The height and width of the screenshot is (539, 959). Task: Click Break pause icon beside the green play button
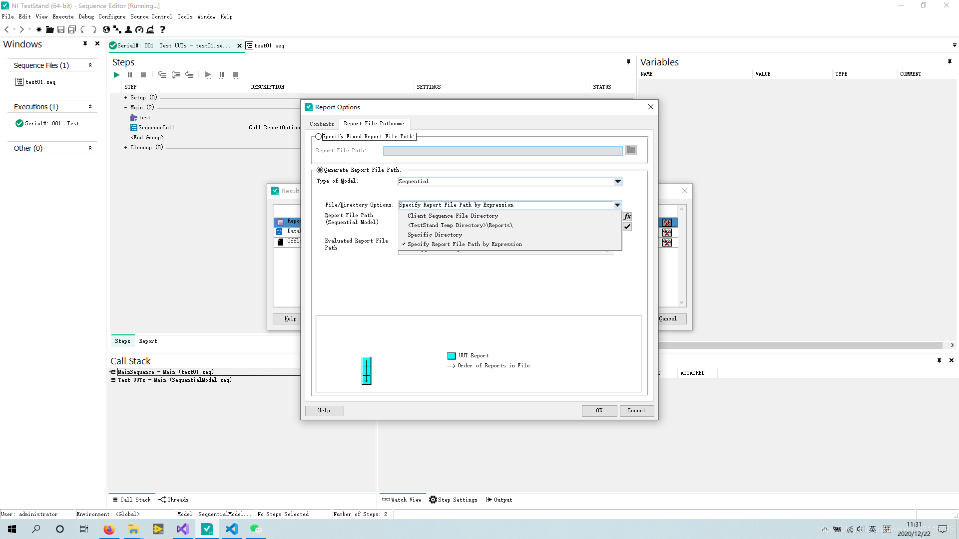[130, 75]
